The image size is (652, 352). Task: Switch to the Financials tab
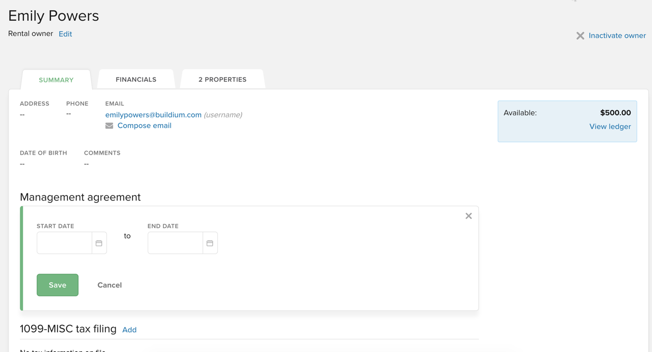tap(136, 79)
